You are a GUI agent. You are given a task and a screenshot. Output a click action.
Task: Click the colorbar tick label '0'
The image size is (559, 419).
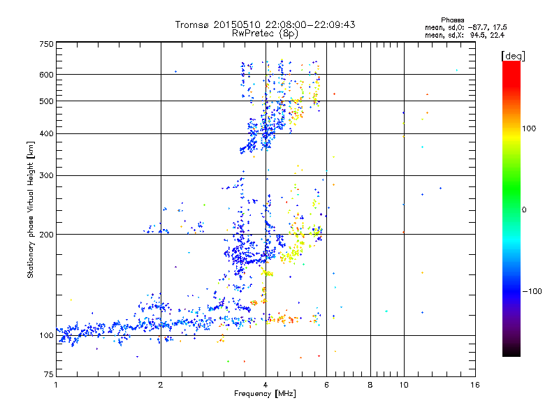click(x=524, y=209)
